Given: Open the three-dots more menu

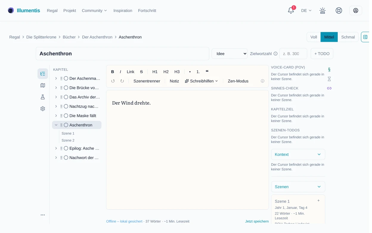Looking at the screenshot, I should pos(43,215).
